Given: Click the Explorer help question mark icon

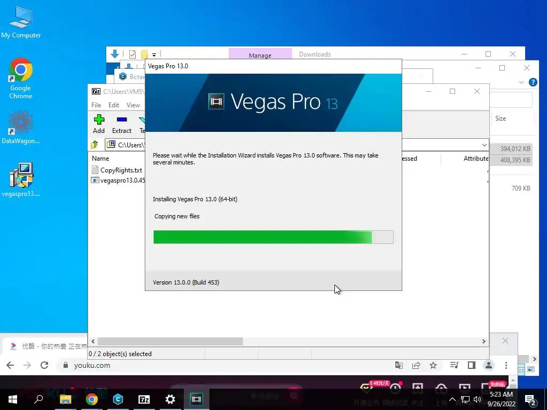Looking at the screenshot, I should tap(533, 82).
